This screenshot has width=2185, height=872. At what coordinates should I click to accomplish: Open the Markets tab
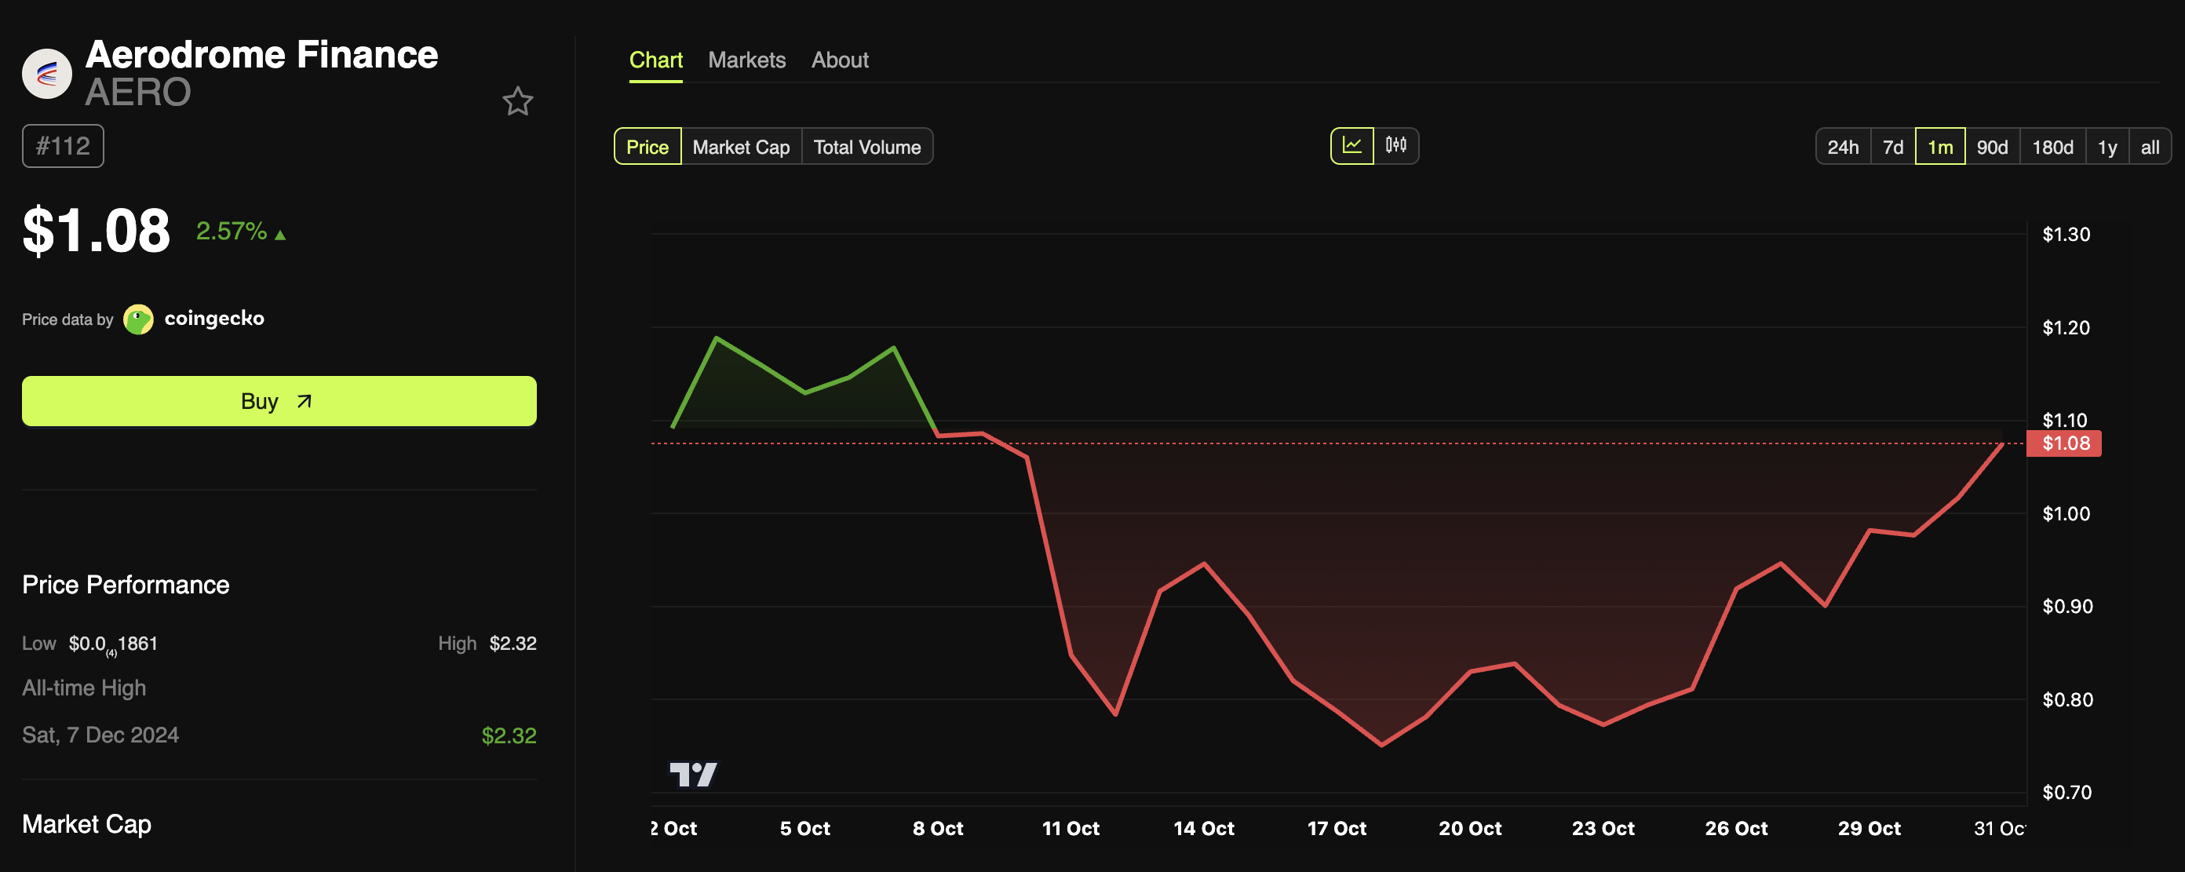click(x=746, y=60)
